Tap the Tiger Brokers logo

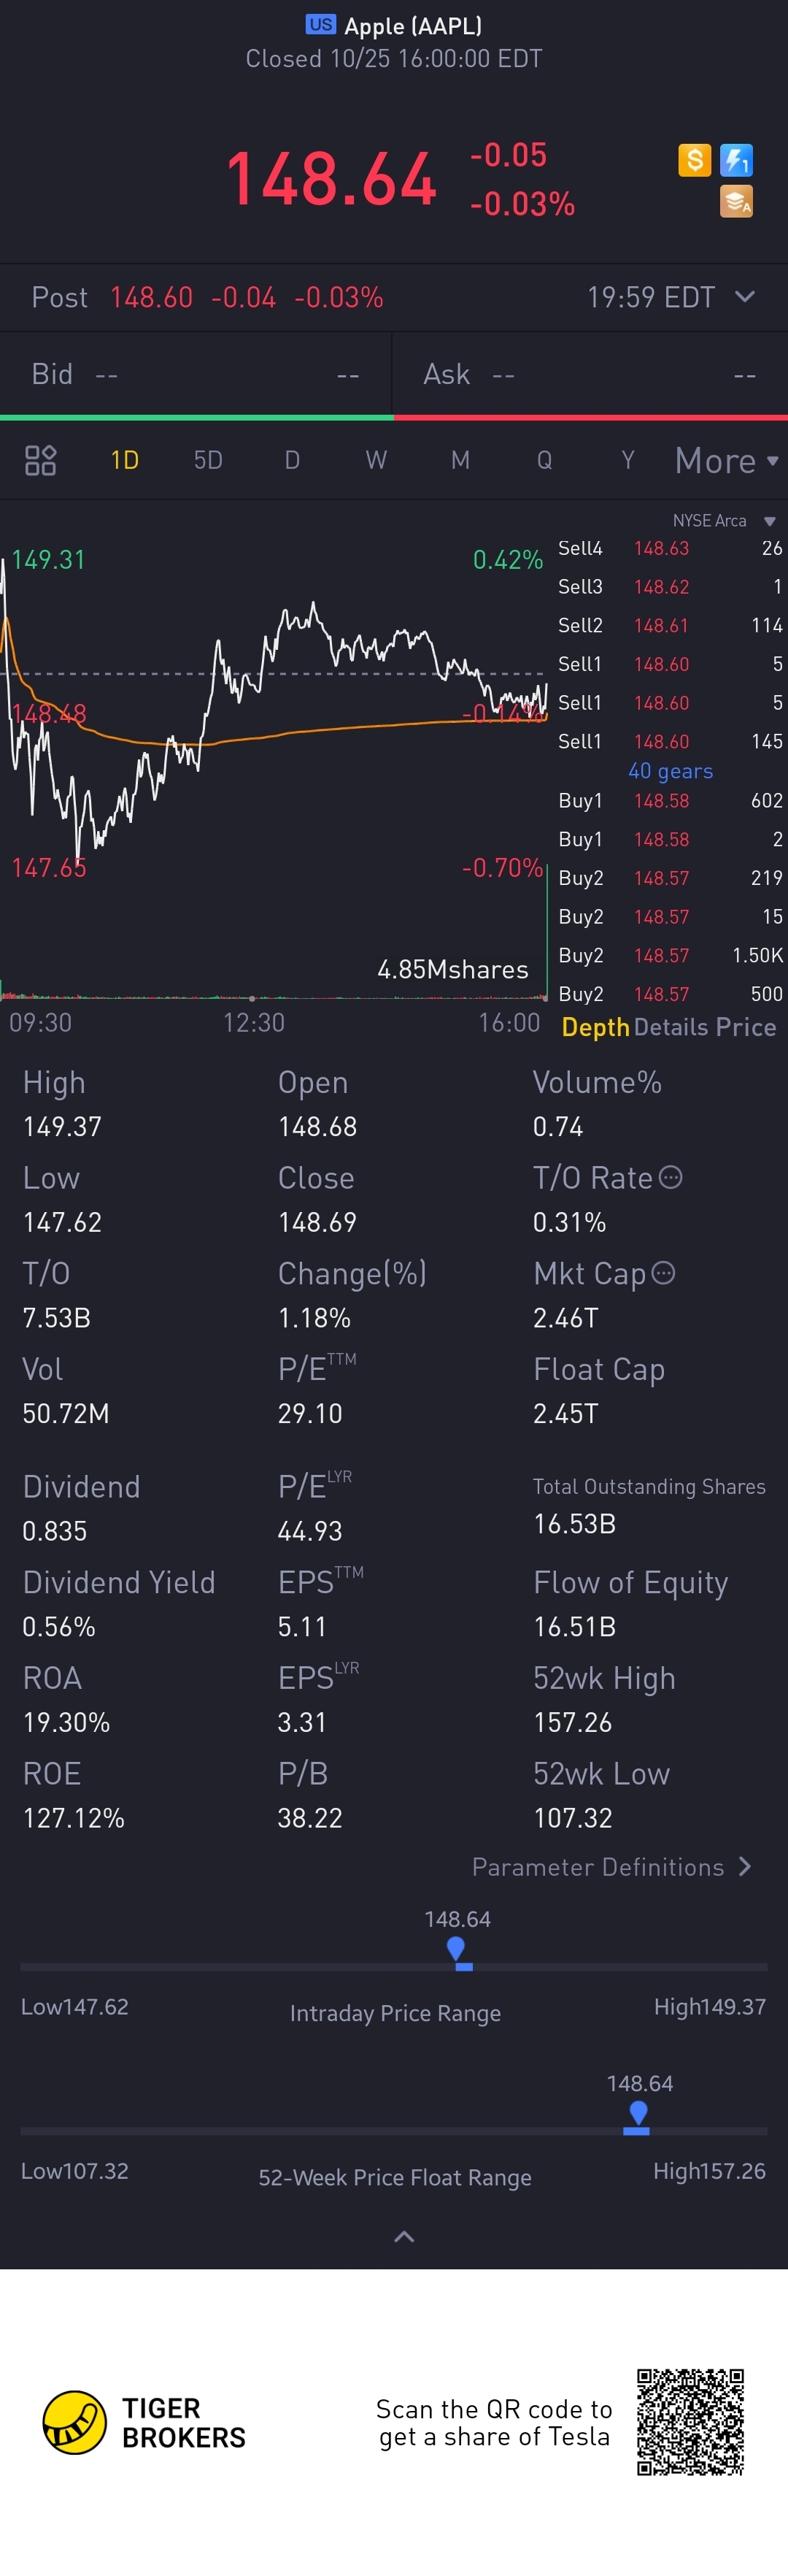pyautogui.click(x=75, y=2423)
